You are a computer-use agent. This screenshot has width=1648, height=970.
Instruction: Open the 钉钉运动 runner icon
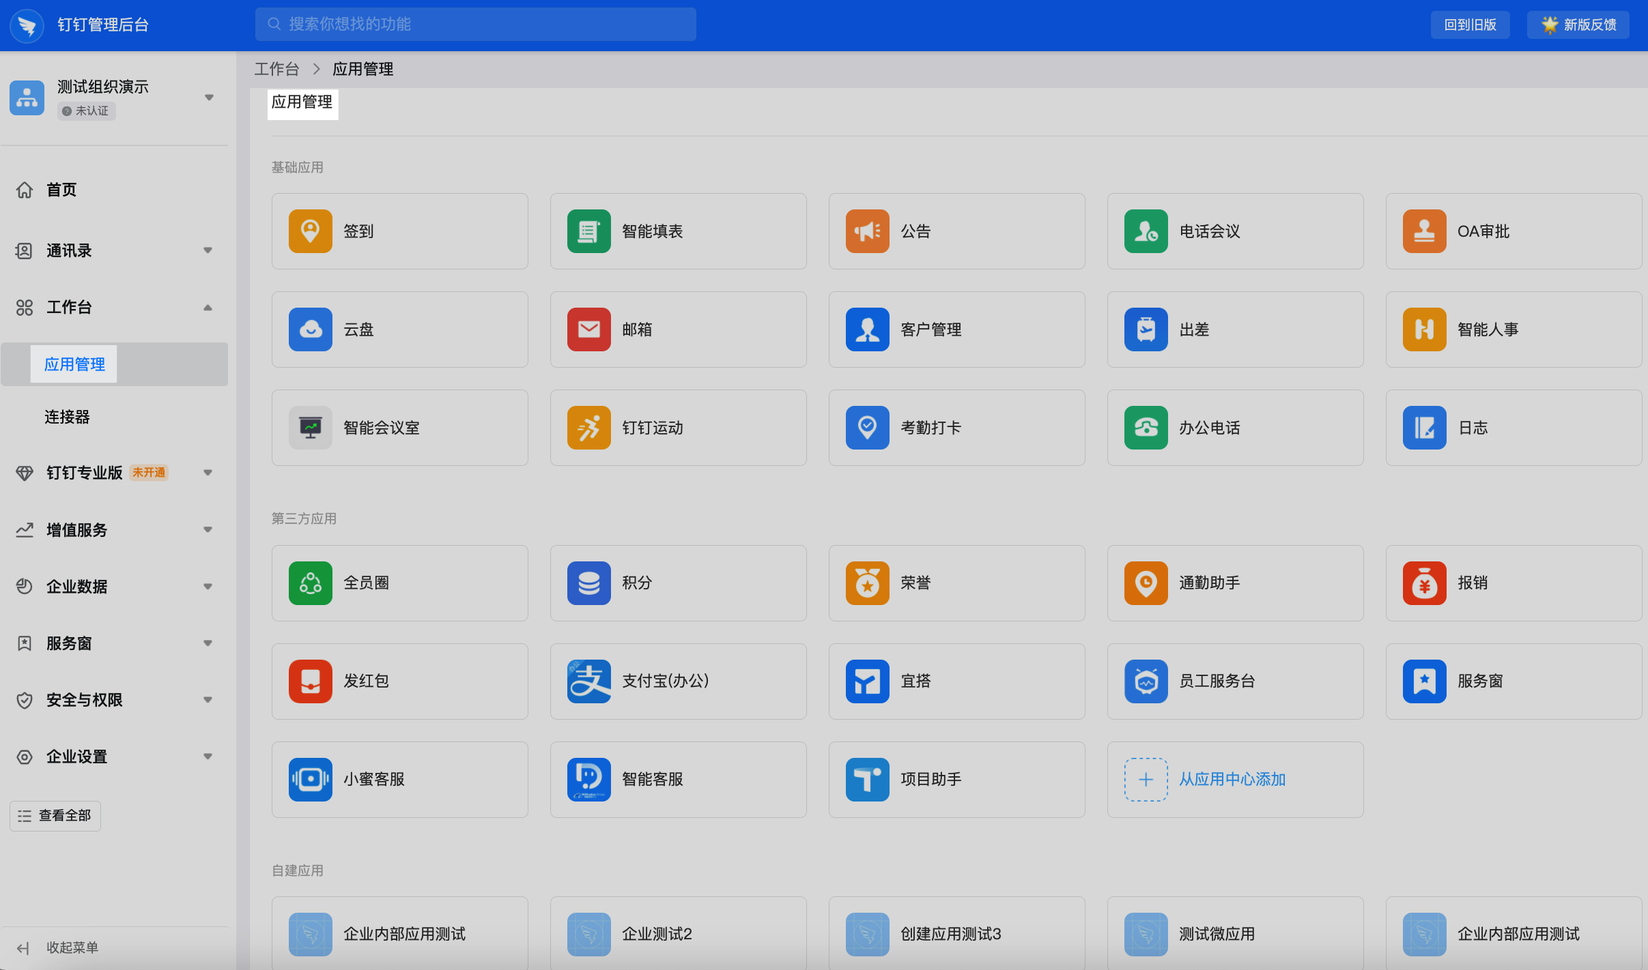tap(588, 428)
